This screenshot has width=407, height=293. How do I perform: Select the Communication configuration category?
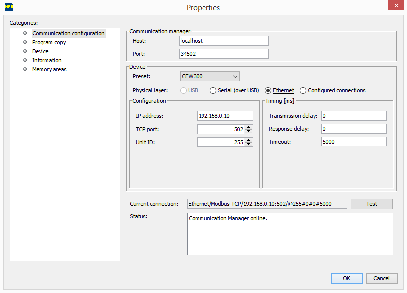pos(68,33)
